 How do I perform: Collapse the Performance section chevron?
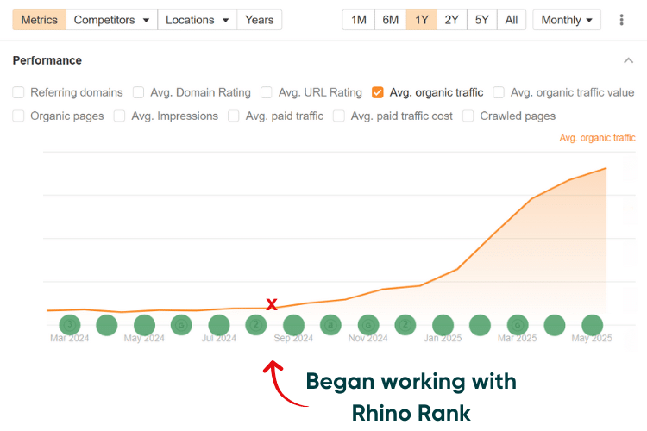click(628, 60)
